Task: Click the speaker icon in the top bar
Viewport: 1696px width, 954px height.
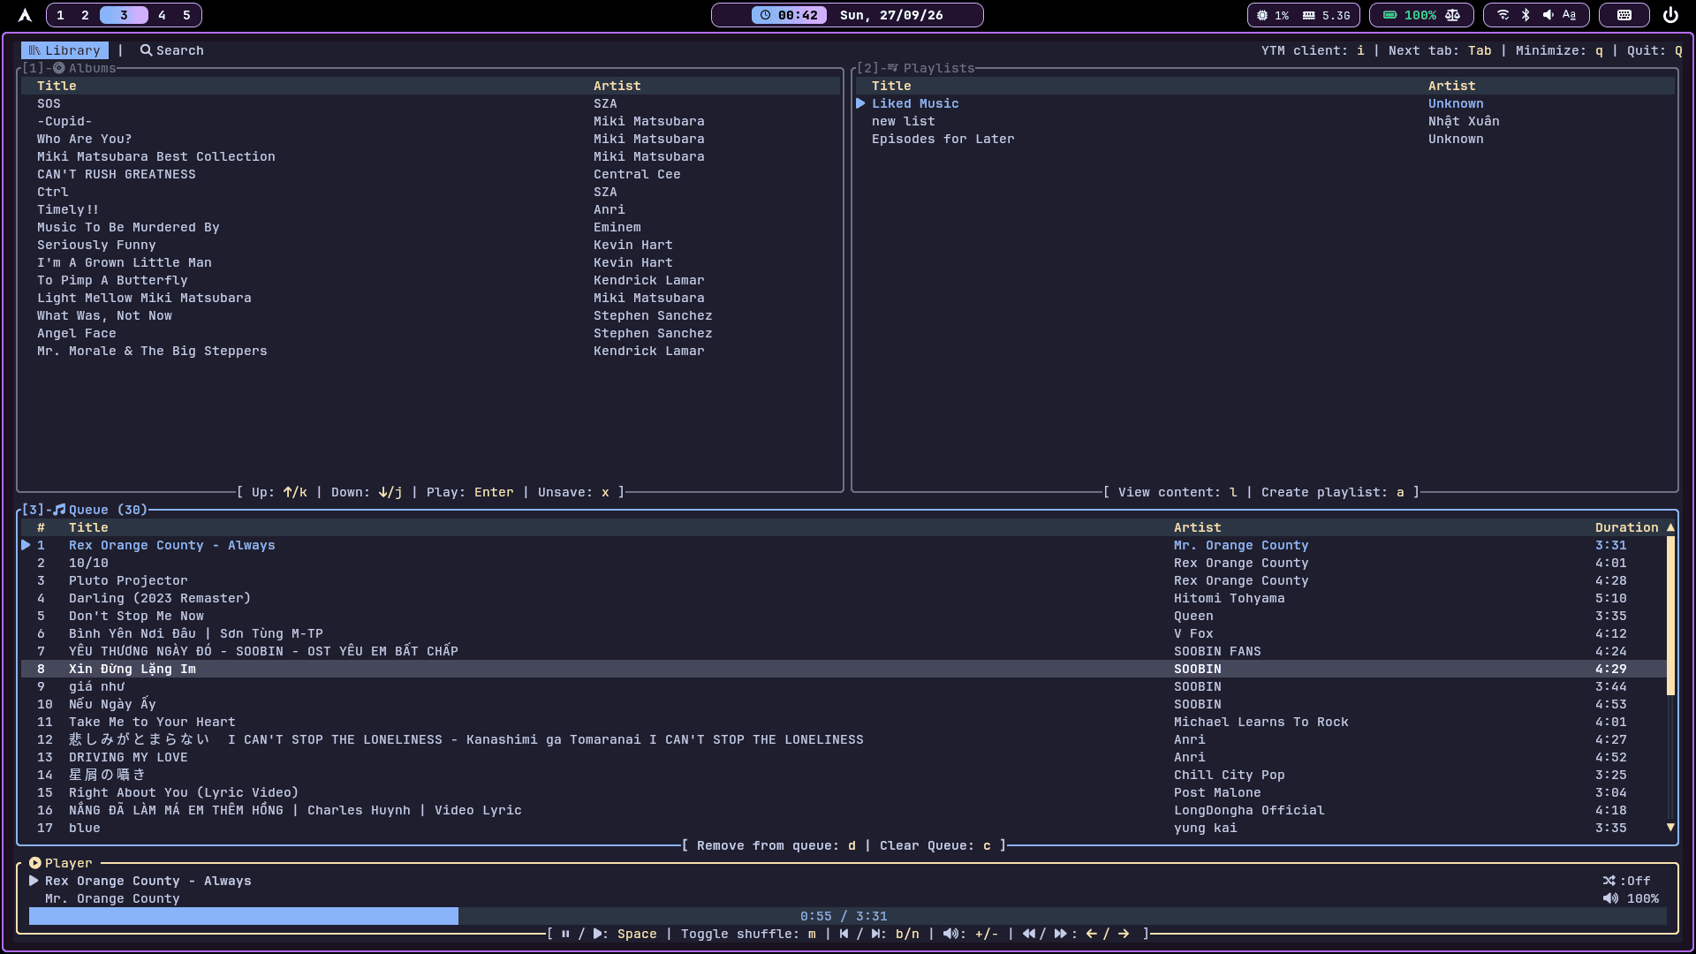Action: 1548,15
